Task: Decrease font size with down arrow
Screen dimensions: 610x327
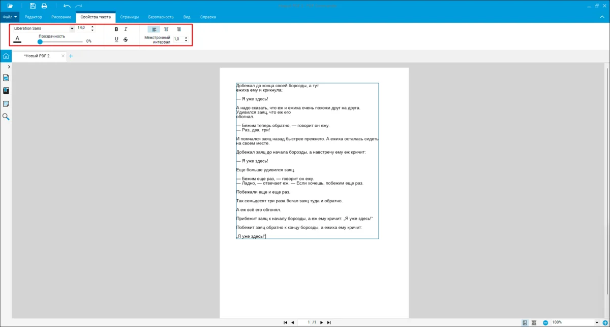Action: coord(93,30)
